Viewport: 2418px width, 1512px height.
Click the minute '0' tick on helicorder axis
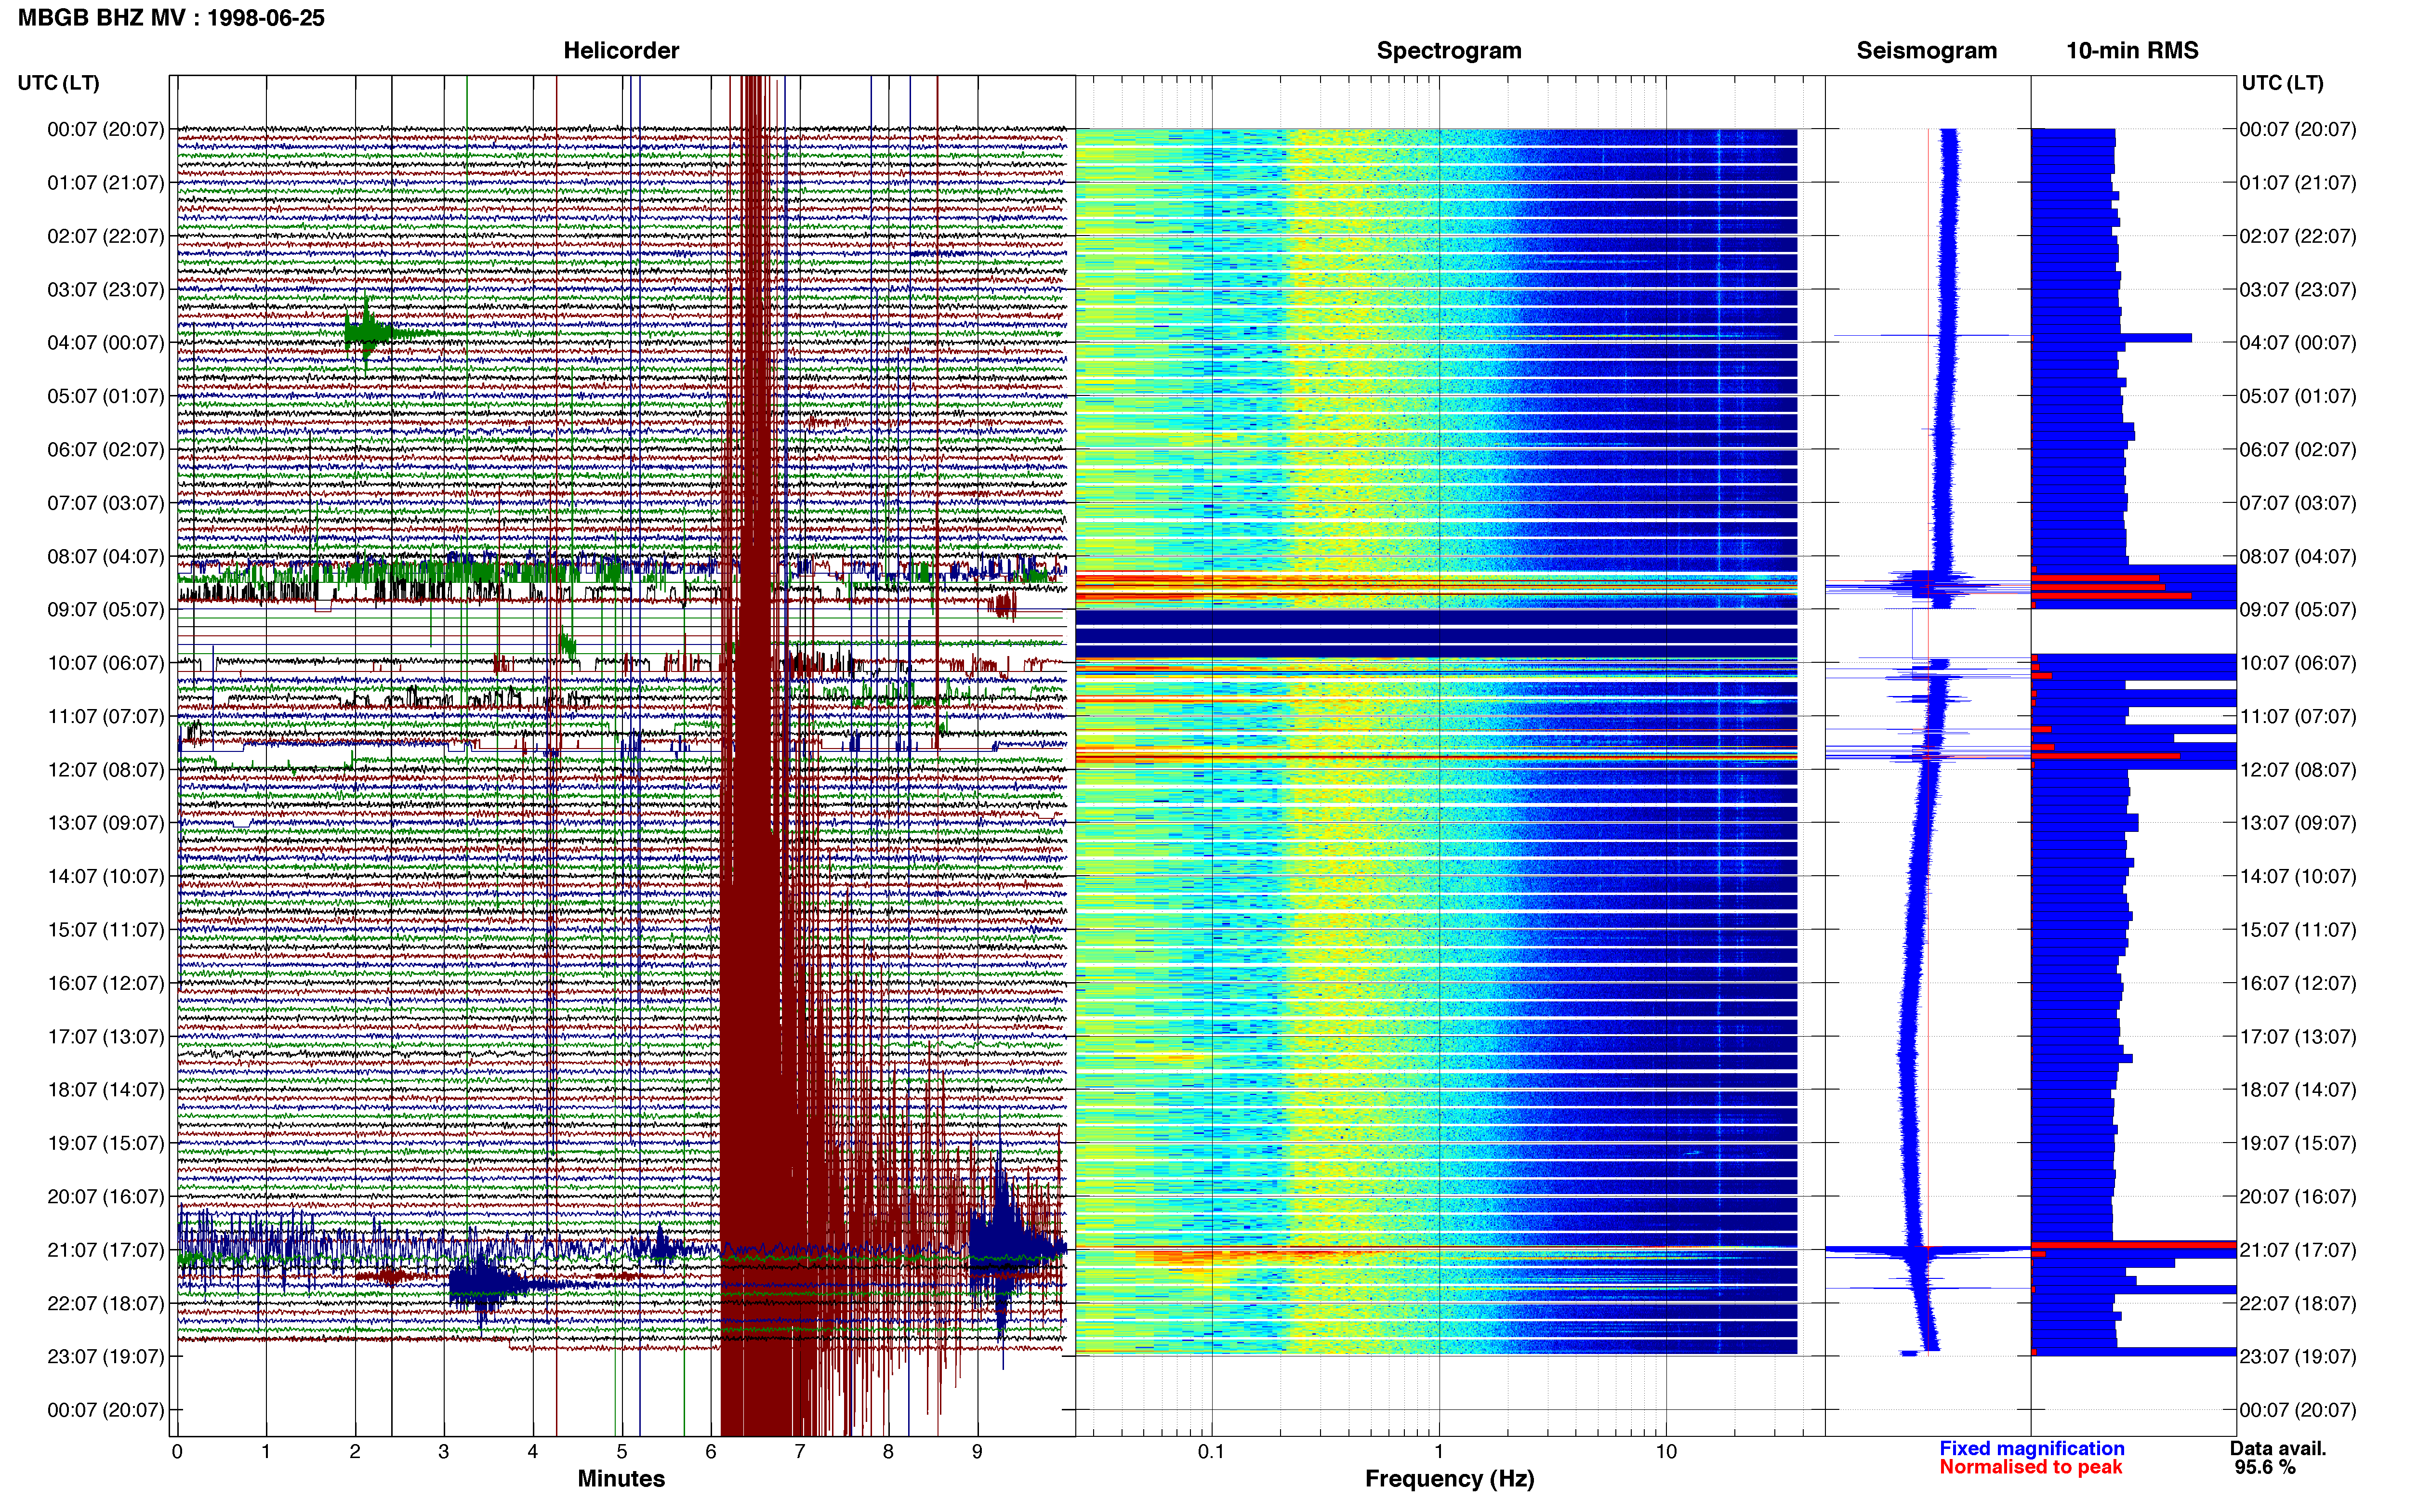pyautogui.click(x=177, y=1452)
